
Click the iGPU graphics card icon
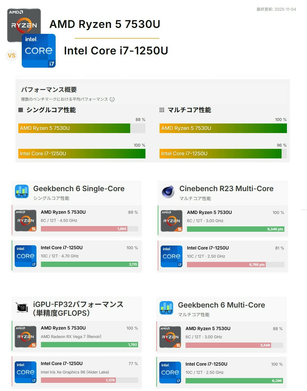click(x=22, y=308)
